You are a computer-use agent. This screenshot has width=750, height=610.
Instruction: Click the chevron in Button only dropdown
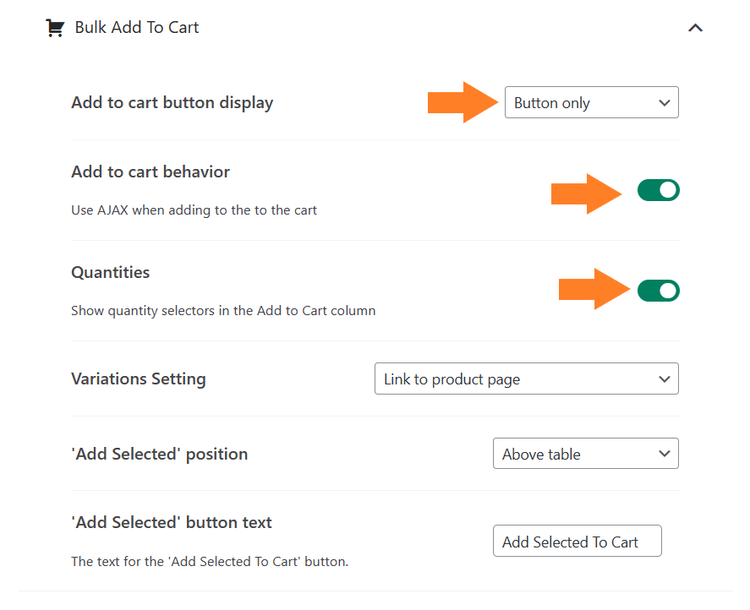[x=664, y=103]
